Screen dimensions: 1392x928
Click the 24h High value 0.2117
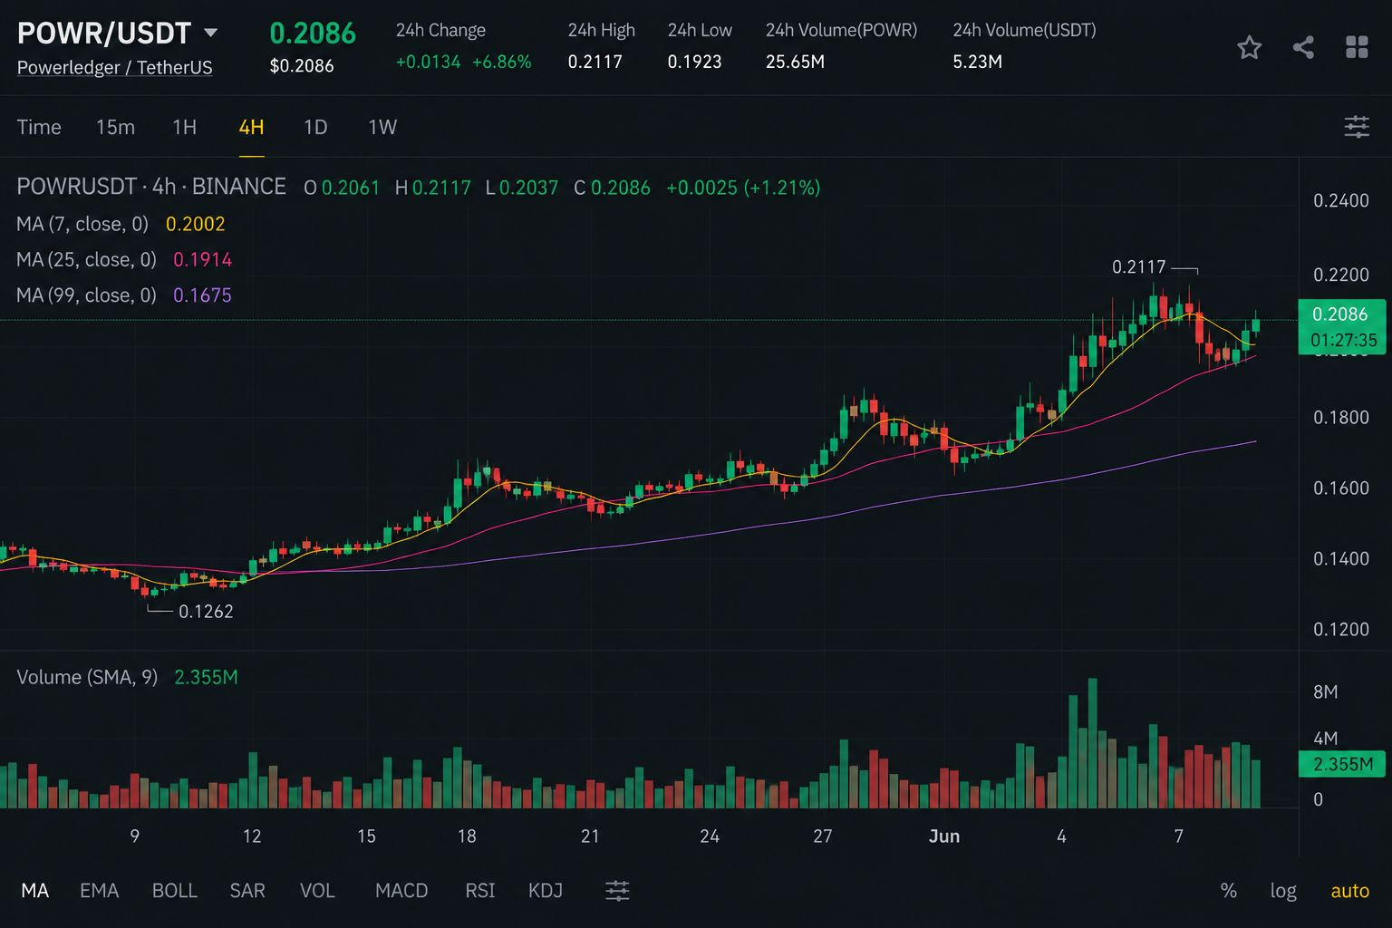(594, 62)
